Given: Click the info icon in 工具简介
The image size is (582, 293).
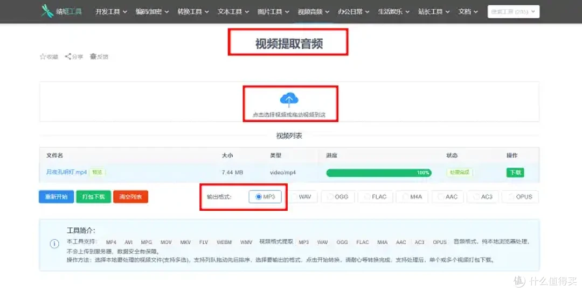Looking at the screenshot, I should (54, 244).
